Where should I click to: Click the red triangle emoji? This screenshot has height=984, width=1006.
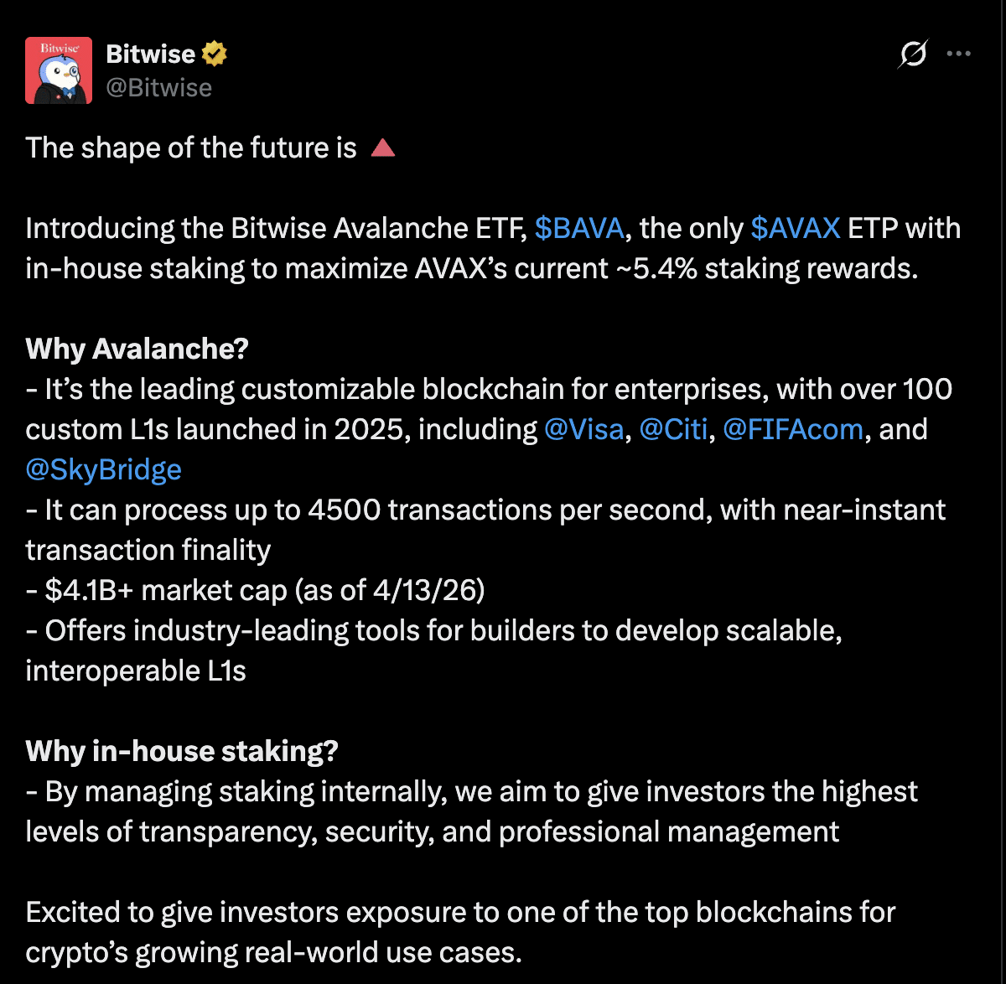click(382, 148)
